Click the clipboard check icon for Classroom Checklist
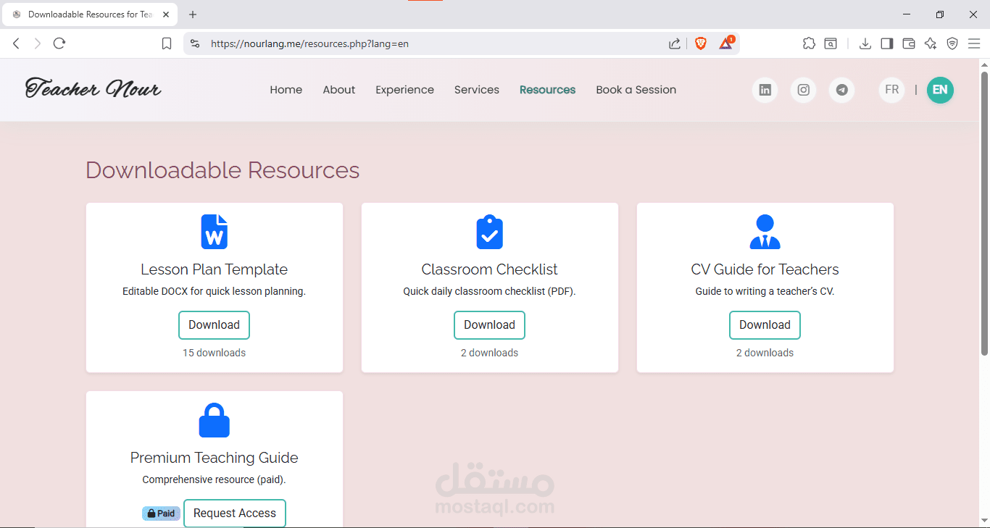 point(489,232)
